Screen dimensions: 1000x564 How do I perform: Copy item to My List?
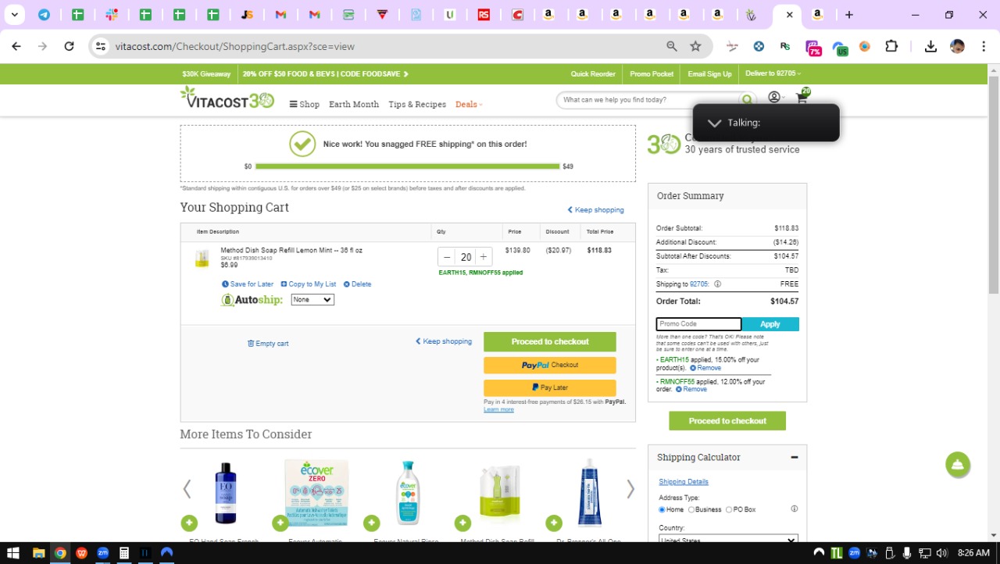point(309,284)
